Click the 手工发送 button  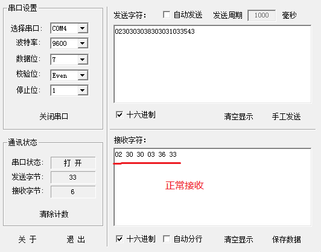[x=286, y=116]
